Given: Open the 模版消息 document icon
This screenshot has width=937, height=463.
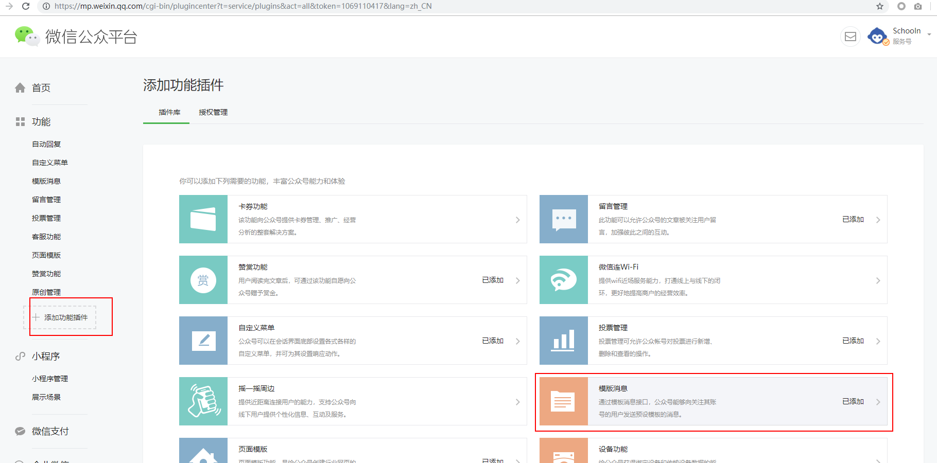Looking at the screenshot, I should 564,401.
